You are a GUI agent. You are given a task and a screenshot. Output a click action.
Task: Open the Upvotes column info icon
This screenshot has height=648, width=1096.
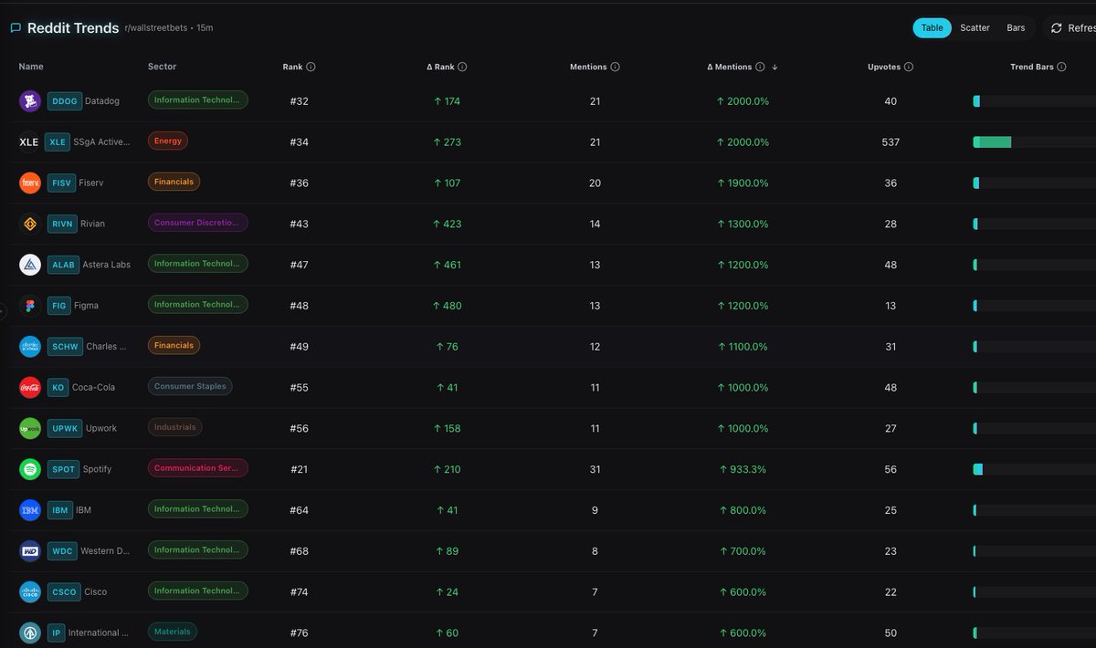point(912,66)
